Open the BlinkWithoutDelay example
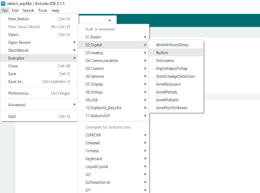 point(176,45)
